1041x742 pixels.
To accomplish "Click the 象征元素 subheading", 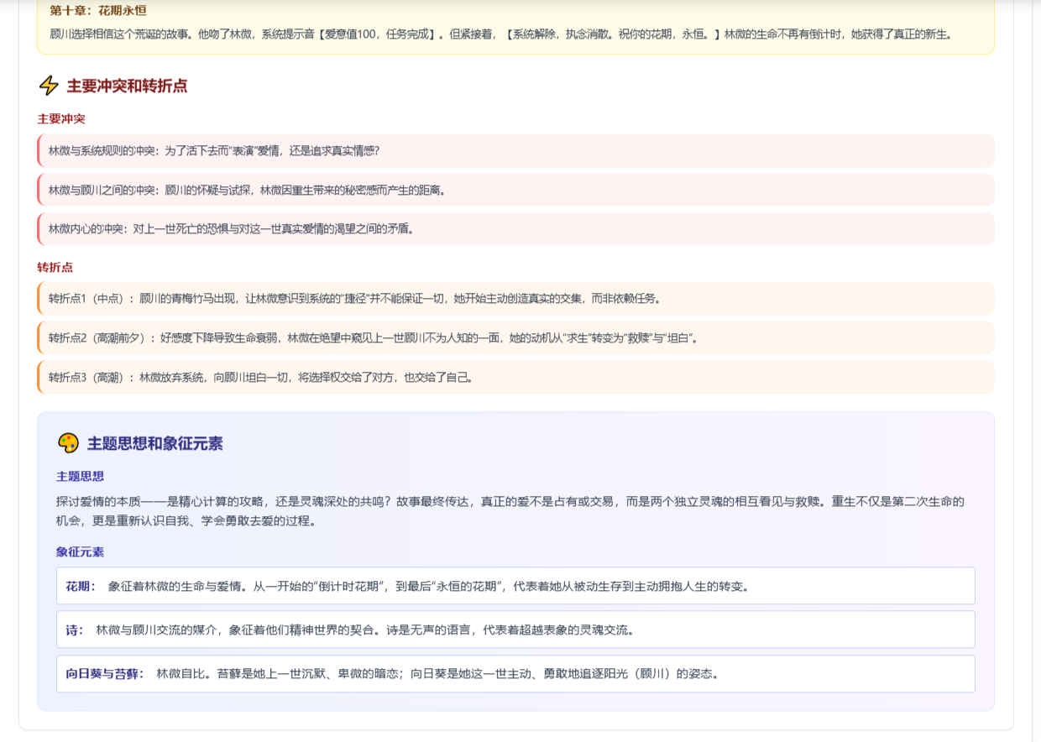I will (x=80, y=551).
